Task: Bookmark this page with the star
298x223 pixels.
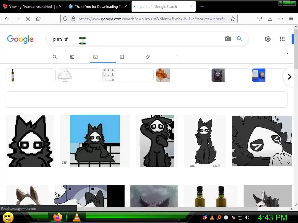Action: pos(233,19)
